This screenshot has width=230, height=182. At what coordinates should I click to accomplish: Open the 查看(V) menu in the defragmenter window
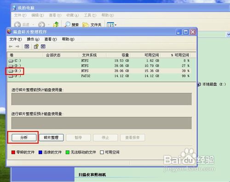tap(51, 39)
